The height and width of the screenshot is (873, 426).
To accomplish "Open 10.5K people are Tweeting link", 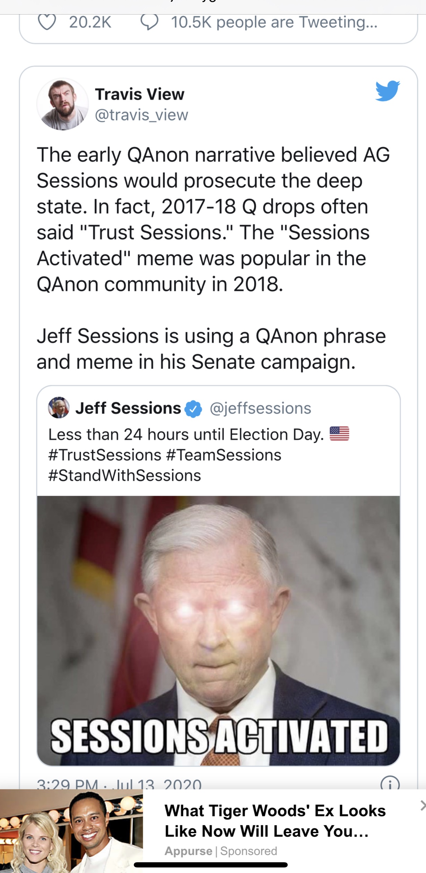I will [274, 23].
